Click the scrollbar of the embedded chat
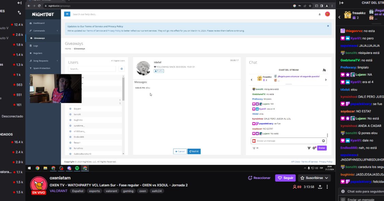The height and width of the screenshot is (201, 384). pyautogui.click(x=327, y=135)
